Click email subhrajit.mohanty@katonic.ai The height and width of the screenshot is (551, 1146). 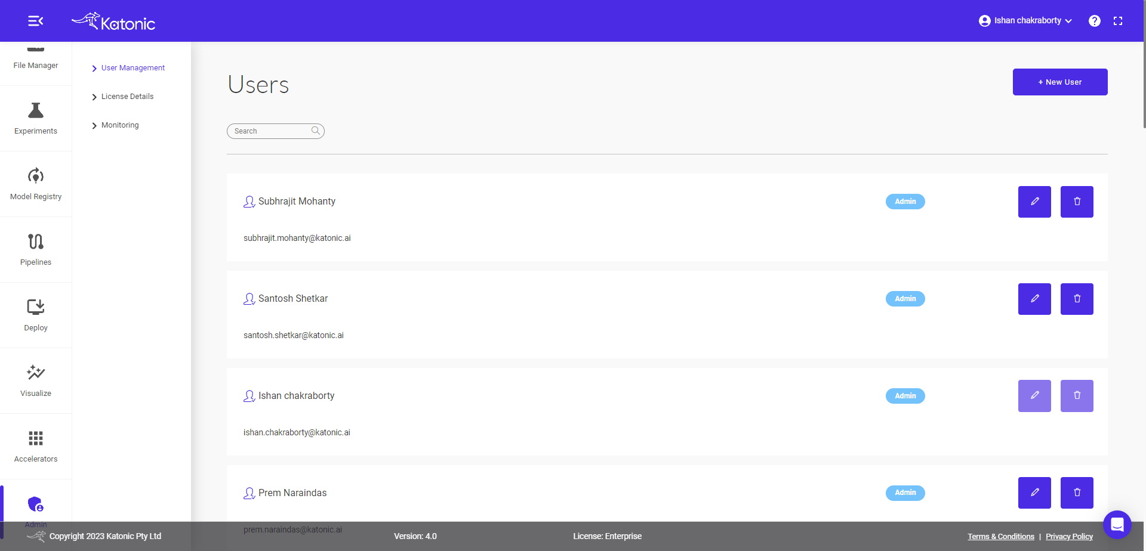[297, 238]
